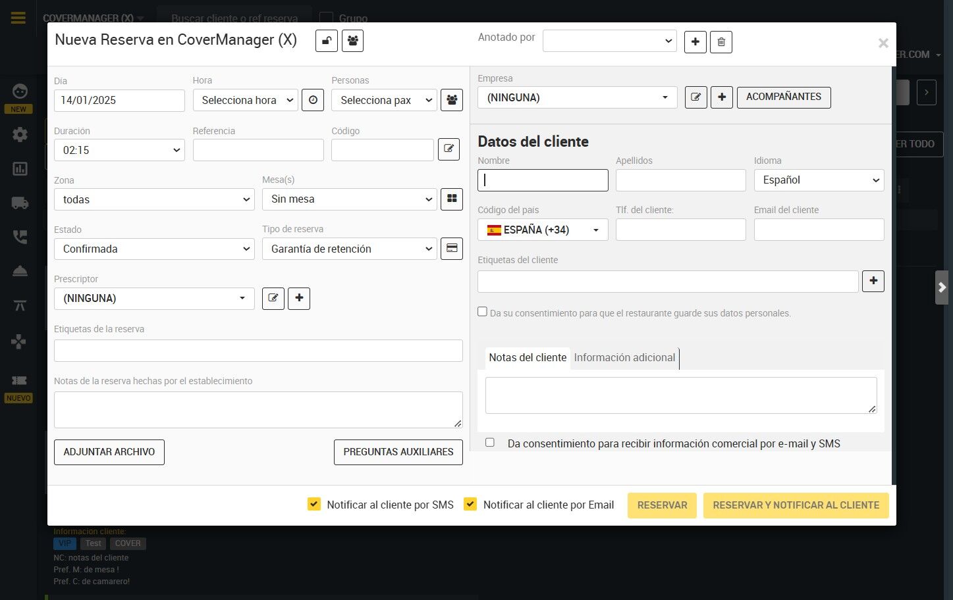Select the Notas del cliente tab
Viewport: 953px width, 600px height.
(528, 357)
